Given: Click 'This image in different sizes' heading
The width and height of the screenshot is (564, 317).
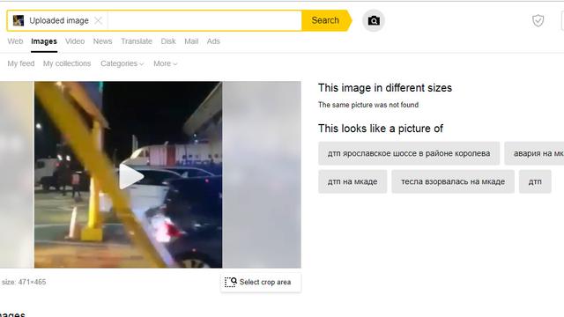Looking at the screenshot, I should [x=385, y=88].
